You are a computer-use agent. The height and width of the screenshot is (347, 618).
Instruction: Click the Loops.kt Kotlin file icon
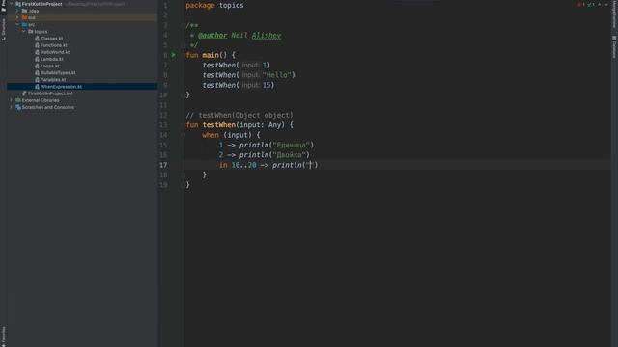pos(37,67)
